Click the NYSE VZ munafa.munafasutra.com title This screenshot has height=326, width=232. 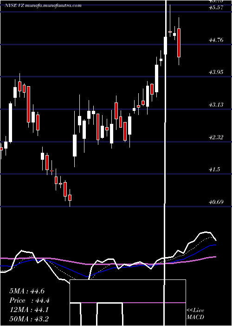43,6
